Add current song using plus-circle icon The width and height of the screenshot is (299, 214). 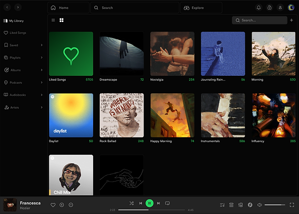click(62, 205)
